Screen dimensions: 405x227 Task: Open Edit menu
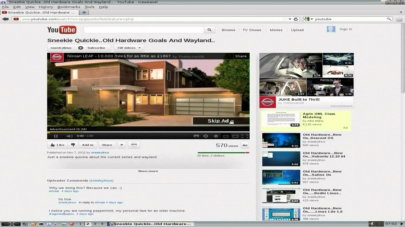pos(17,7)
